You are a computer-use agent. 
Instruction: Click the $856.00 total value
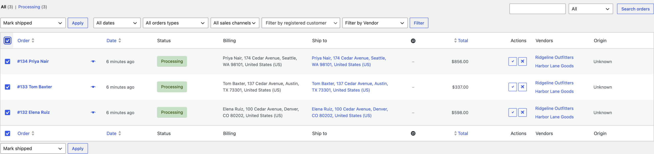point(460,62)
